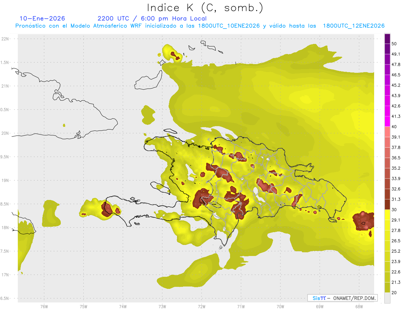Viewport: 403px width, 311px height.
Task: Click the '70W' longitude label
Action: click(x=280, y=307)
